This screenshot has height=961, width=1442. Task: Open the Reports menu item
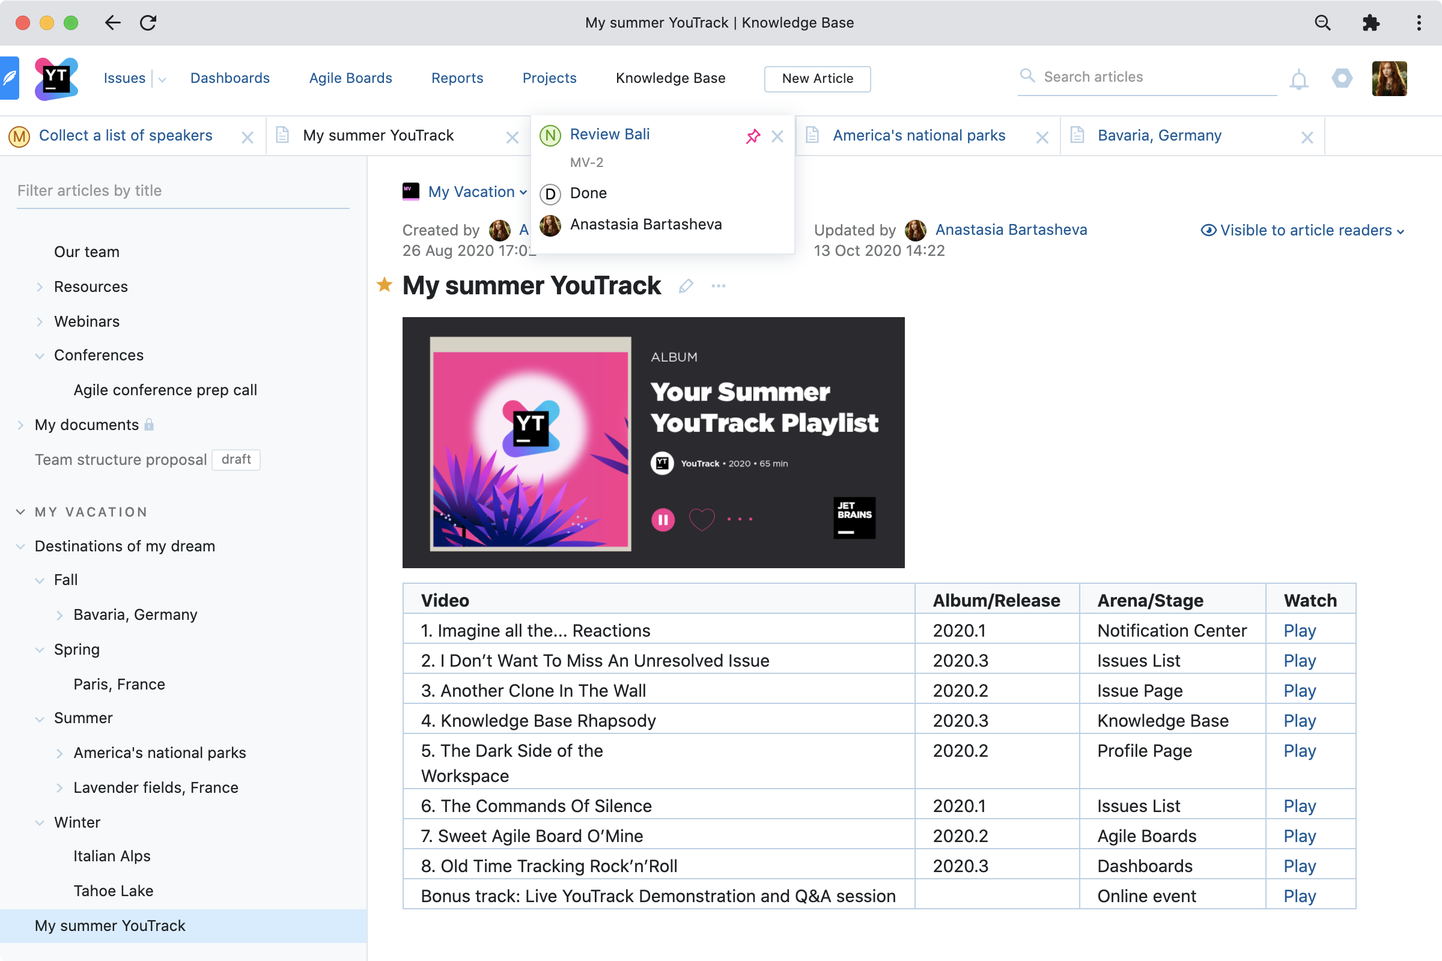457,78
